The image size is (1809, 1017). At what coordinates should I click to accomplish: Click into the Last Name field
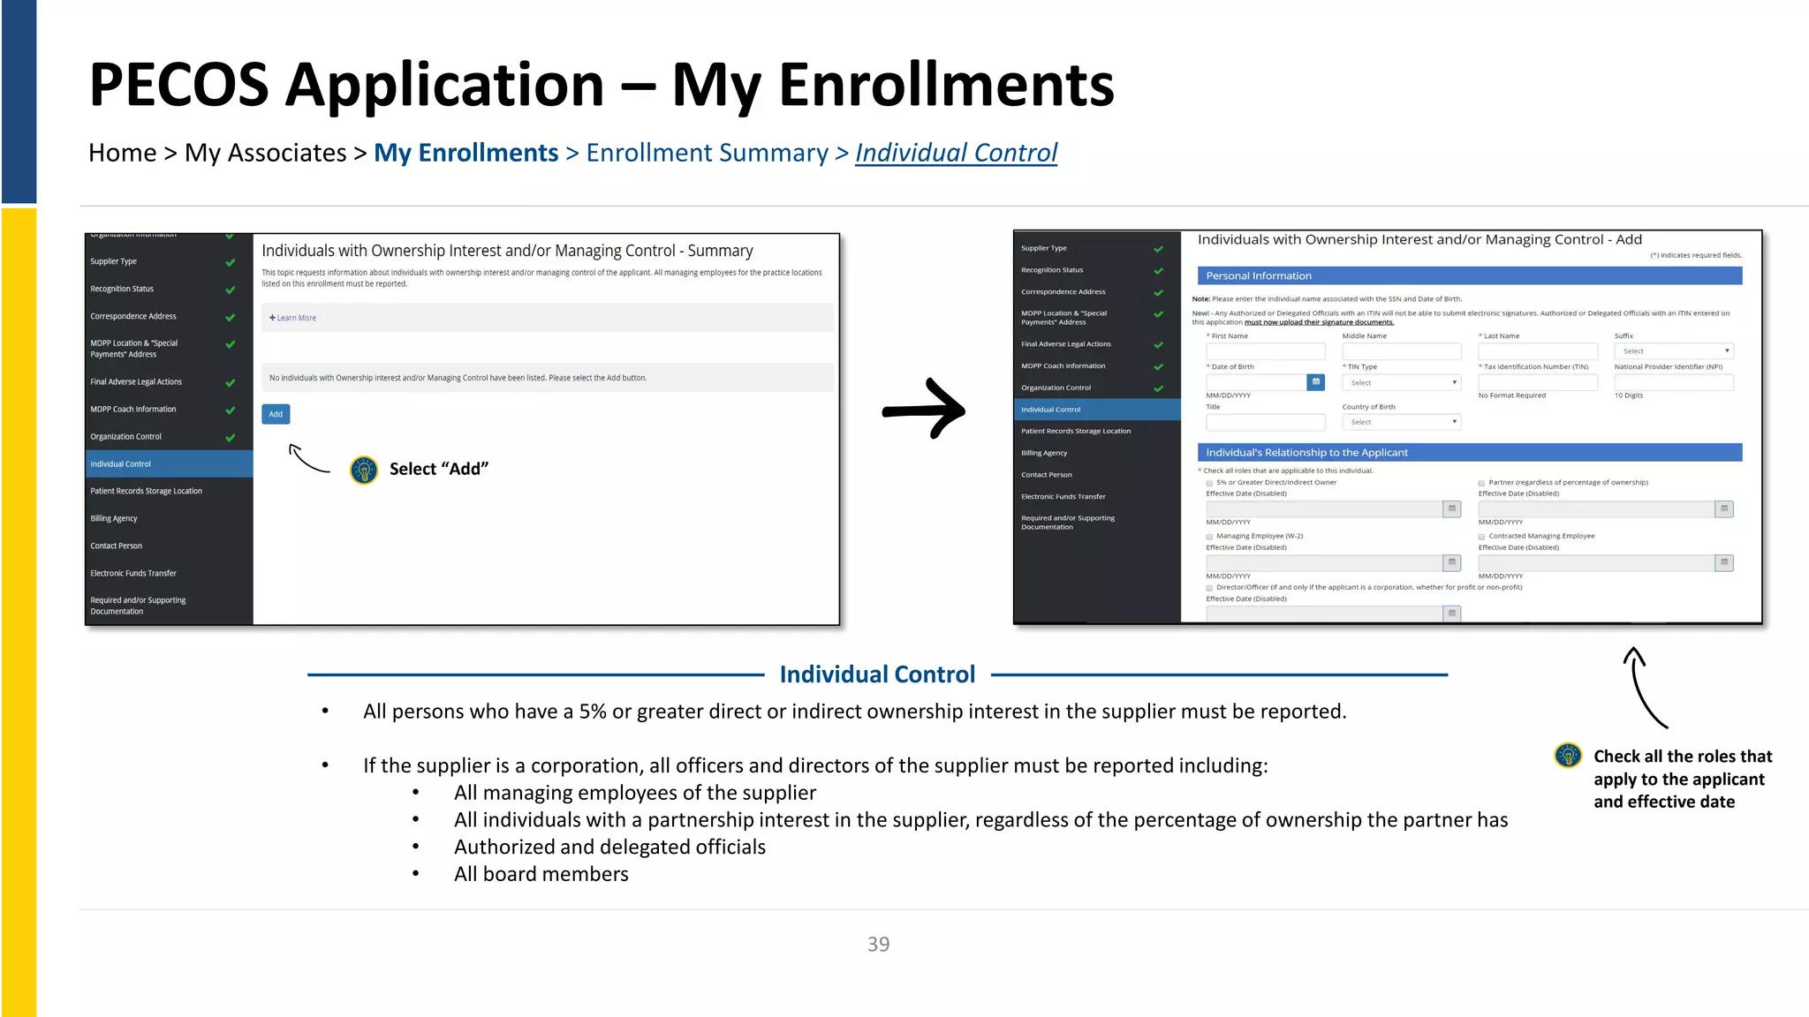click(x=1538, y=350)
